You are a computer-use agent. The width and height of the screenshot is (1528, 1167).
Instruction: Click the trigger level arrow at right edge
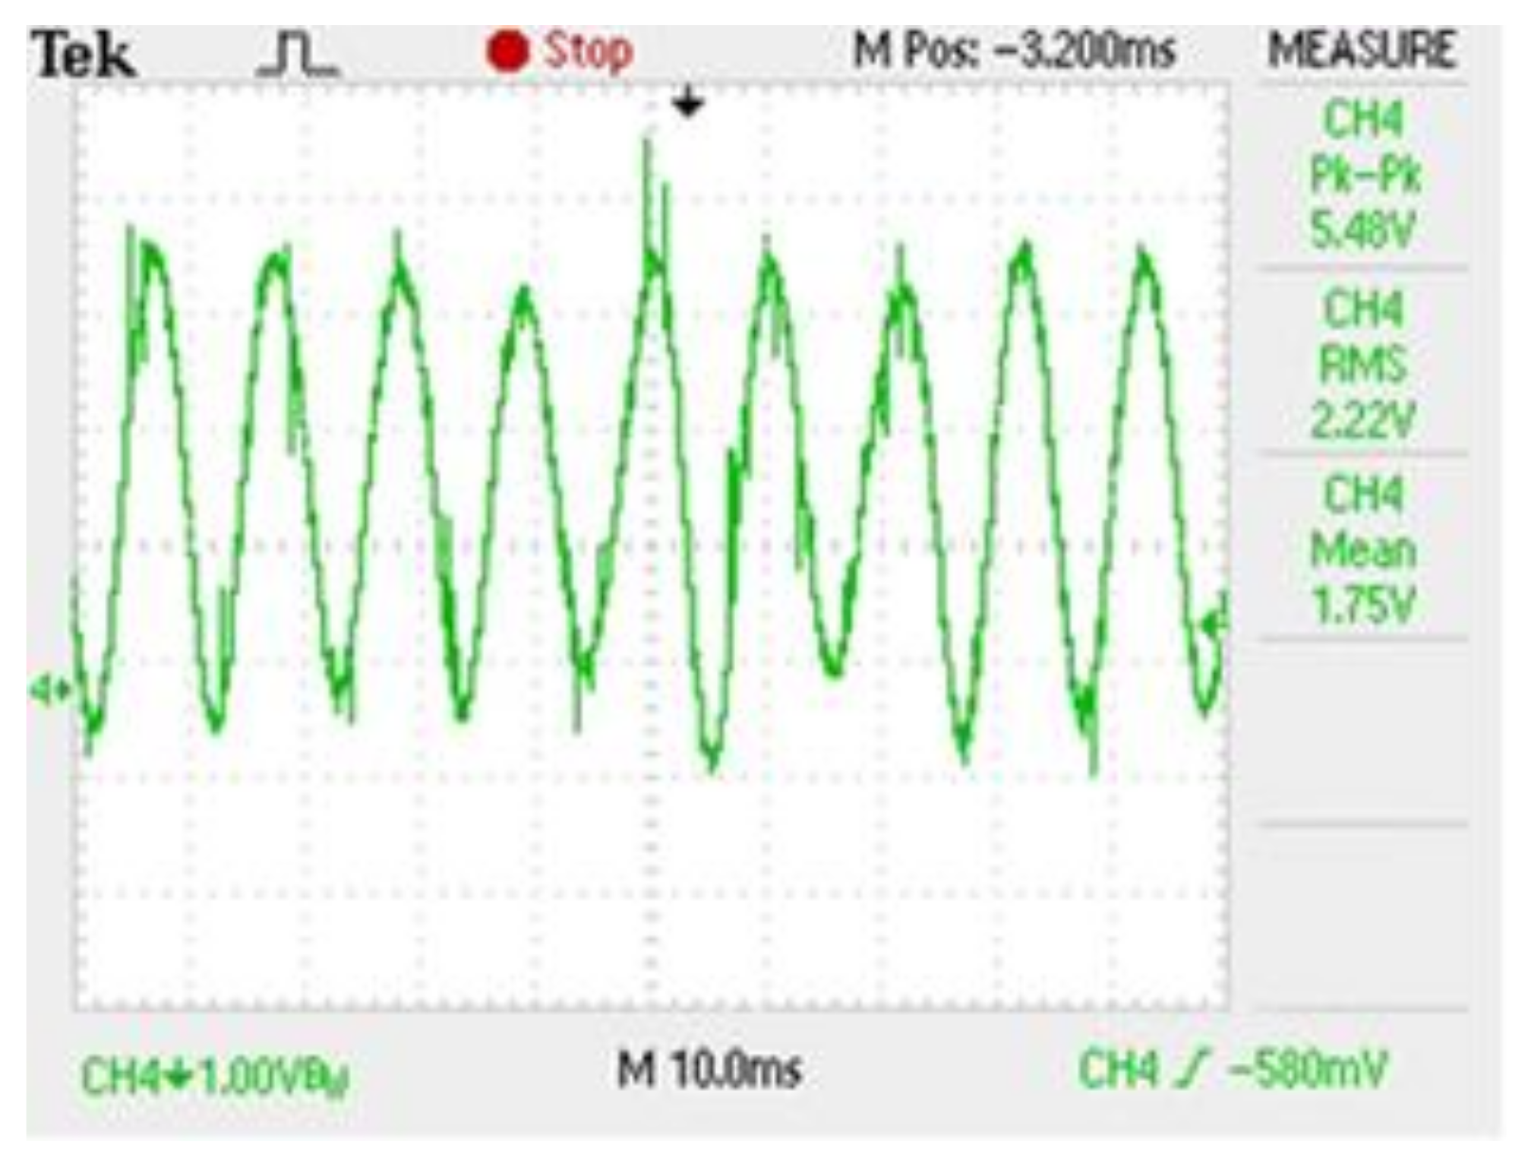(x=1214, y=625)
